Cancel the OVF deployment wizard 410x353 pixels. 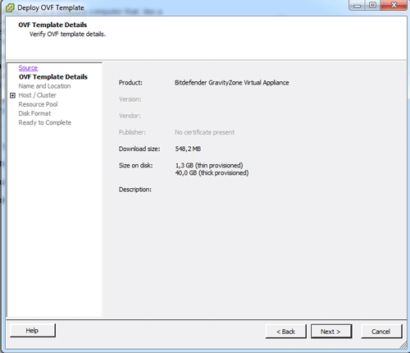[381, 332]
